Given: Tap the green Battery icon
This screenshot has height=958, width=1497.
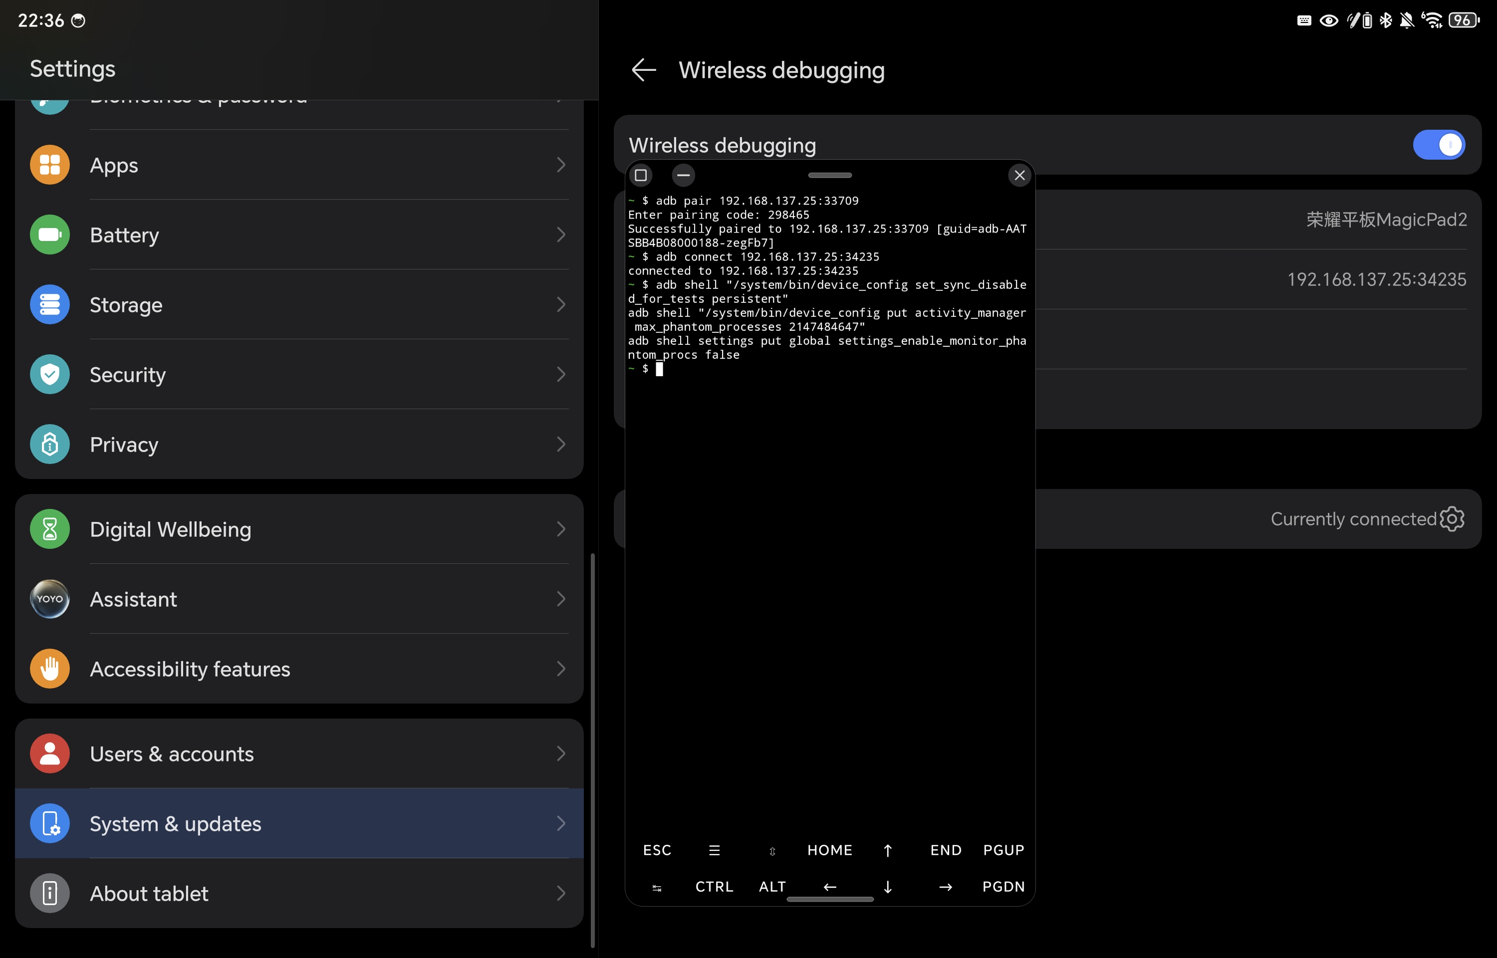Looking at the screenshot, I should pyautogui.click(x=50, y=235).
